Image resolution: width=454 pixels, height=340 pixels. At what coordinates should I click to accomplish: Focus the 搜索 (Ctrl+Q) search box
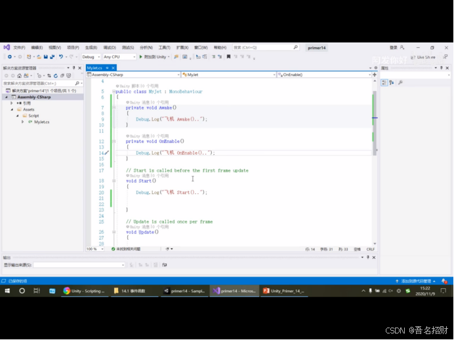[x=266, y=47]
